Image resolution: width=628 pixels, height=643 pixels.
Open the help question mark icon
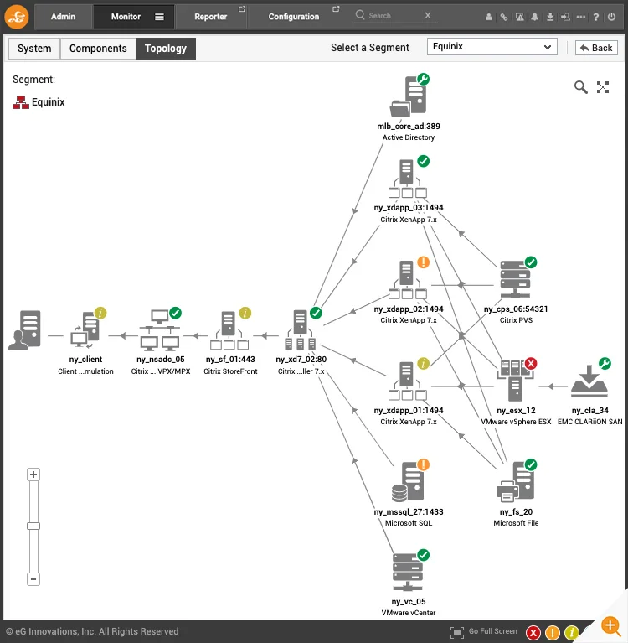(596, 17)
